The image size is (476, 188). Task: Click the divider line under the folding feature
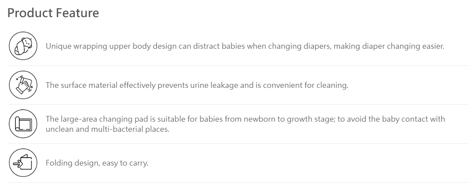point(238,183)
